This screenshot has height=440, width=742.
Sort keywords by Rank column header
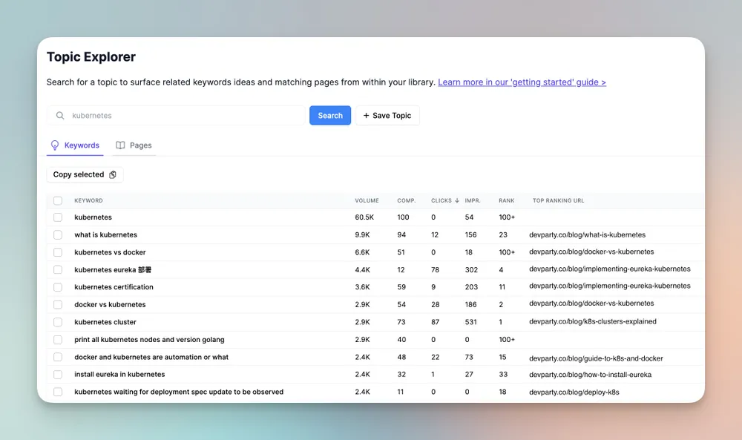point(506,200)
